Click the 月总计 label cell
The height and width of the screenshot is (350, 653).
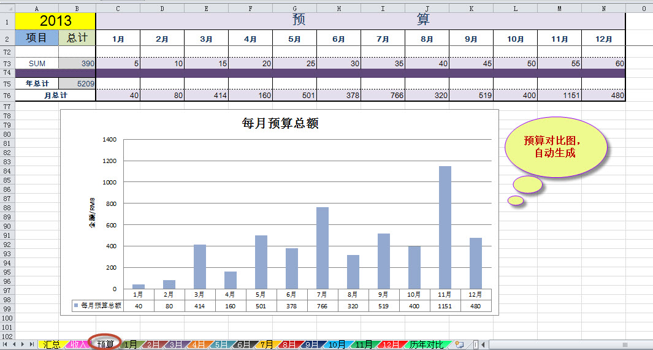point(55,95)
